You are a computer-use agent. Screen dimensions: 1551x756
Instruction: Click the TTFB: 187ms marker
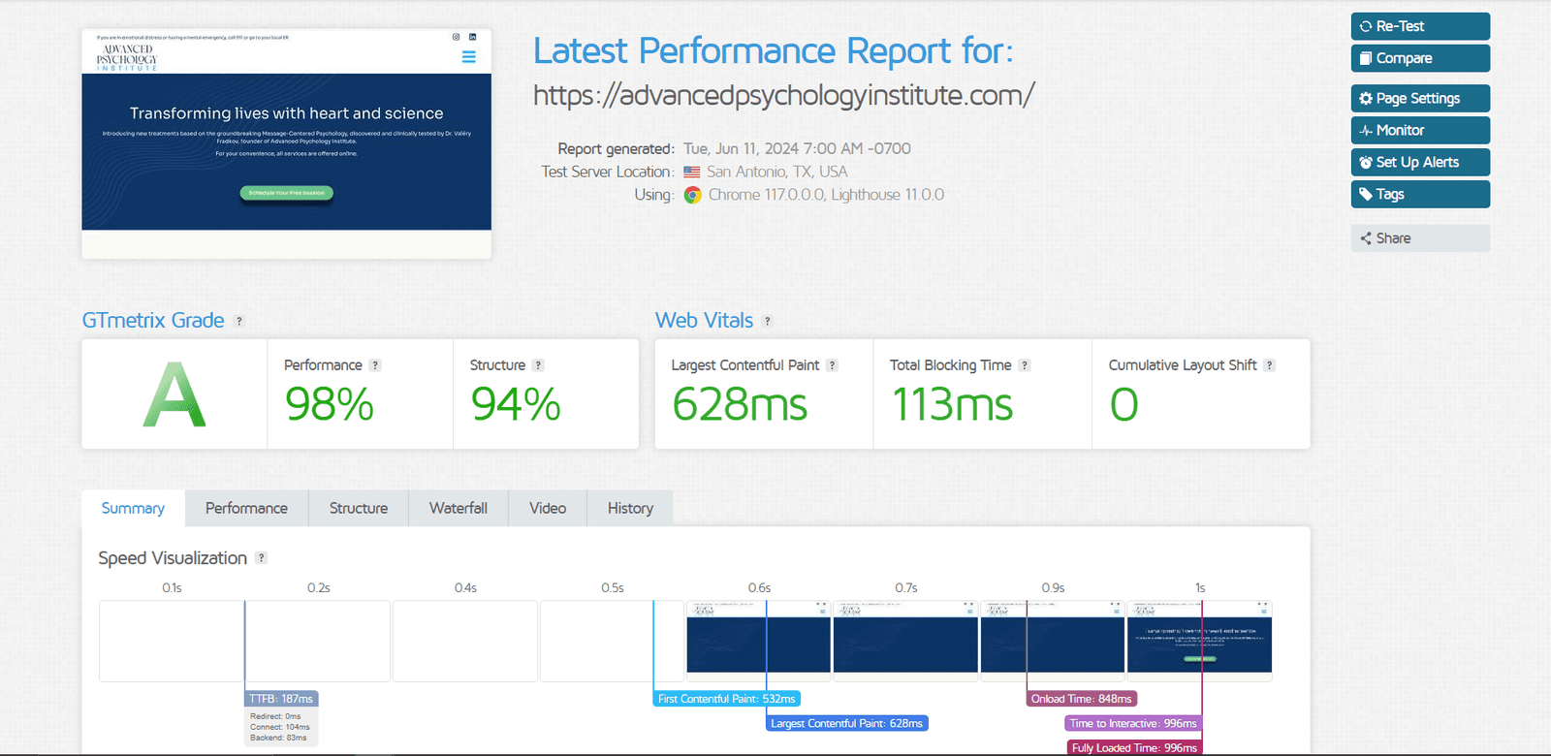pos(281,699)
